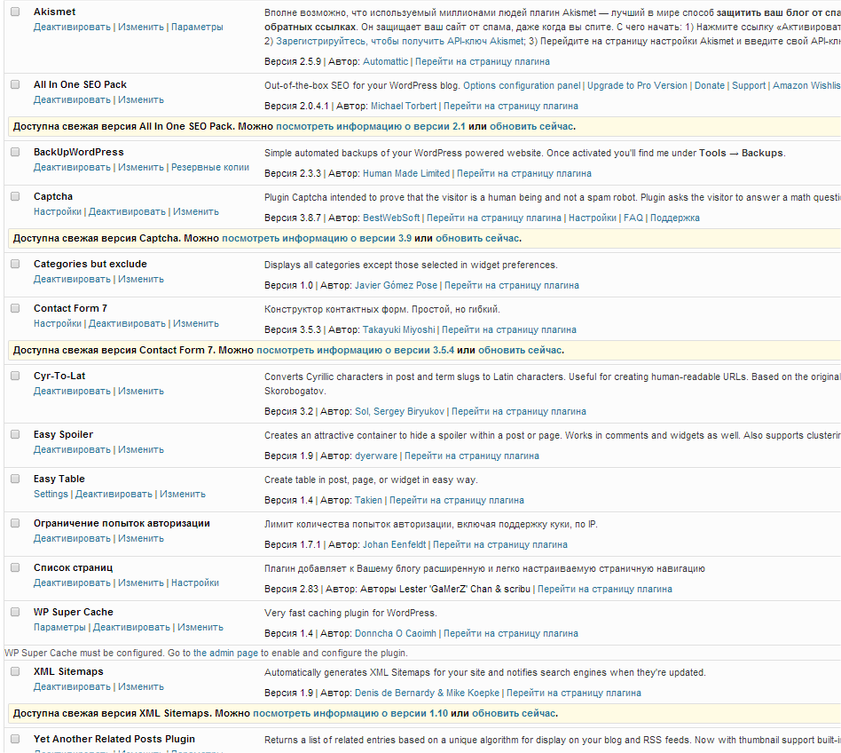Open Donncha O Caoimh author link
Screen dimensions: 841x753
[x=396, y=634]
